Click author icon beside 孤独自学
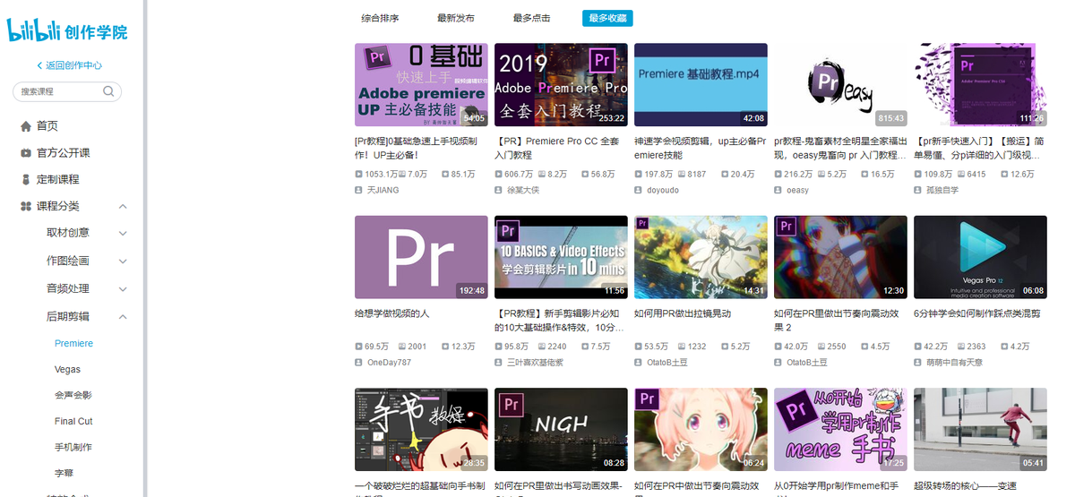 918,190
